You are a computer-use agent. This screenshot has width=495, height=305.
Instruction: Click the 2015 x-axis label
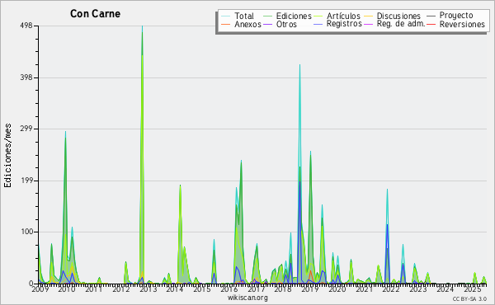(x=202, y=289)
